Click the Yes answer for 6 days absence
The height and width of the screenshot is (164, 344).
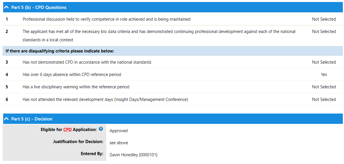[324, 75]
